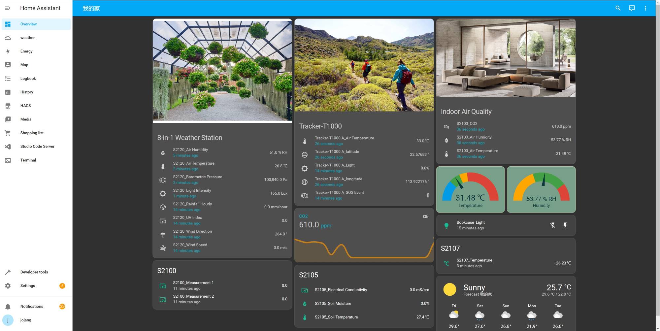
Task: Go to the Energy dashboard
Action: point(26,51)
